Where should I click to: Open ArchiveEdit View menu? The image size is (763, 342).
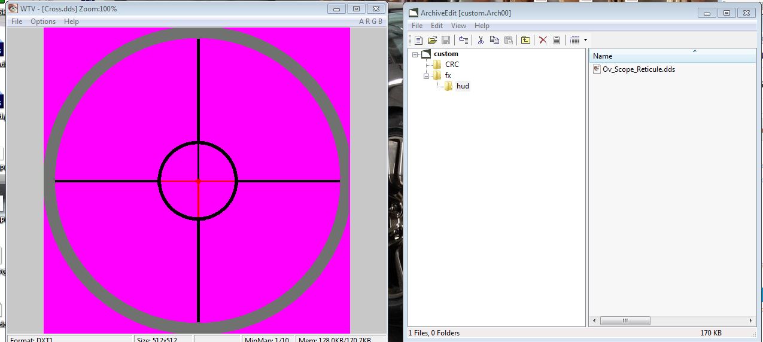click(458, 26)
